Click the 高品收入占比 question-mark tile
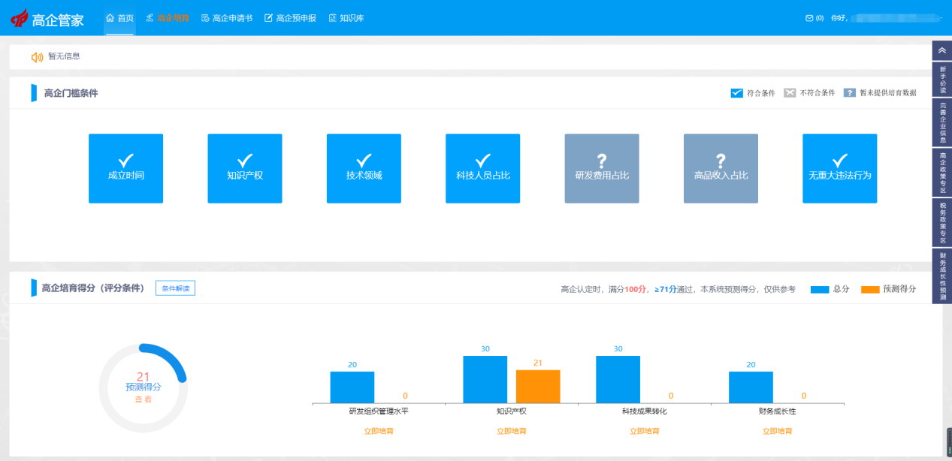 pyautogui.click(x=721, y=168)
